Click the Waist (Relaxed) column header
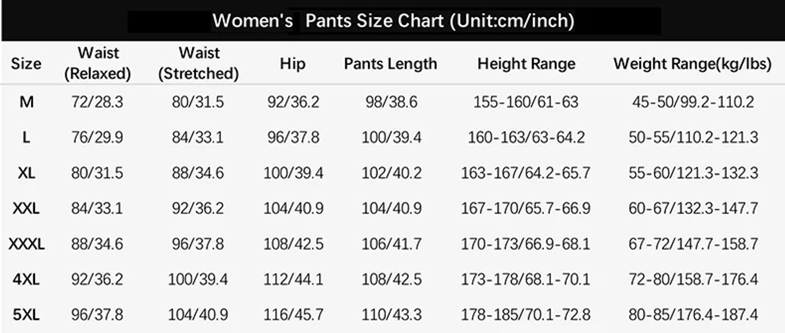The image size is (785, 333). coord(98,63)
